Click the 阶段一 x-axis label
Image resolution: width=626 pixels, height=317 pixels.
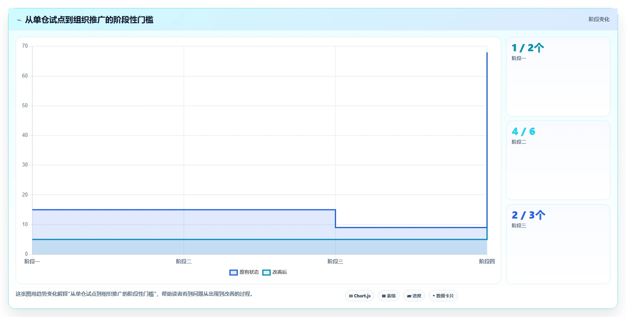coord(32,261)
